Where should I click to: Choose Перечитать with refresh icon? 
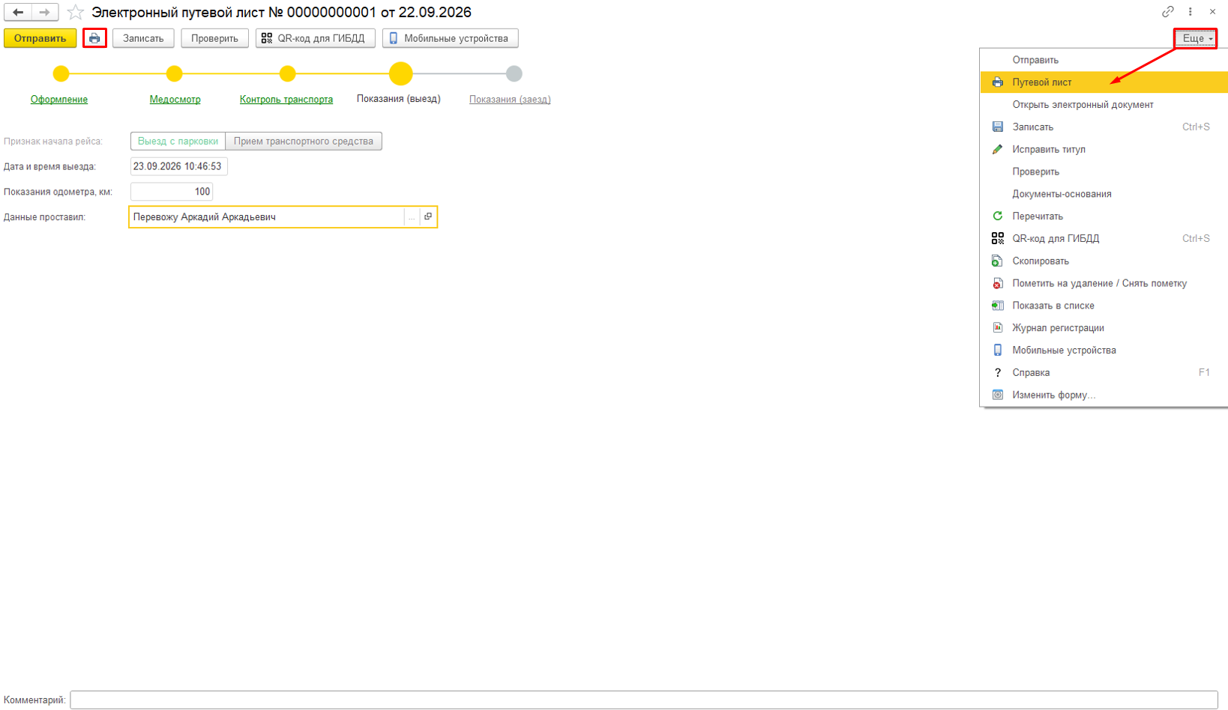[1104, 216]
